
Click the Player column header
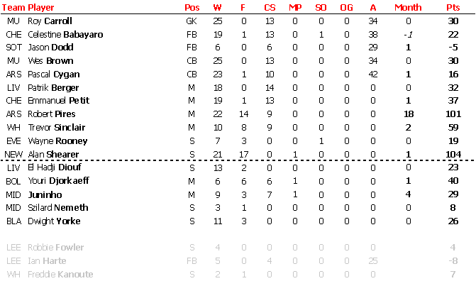pyautogui.click(x=40, y=8)
